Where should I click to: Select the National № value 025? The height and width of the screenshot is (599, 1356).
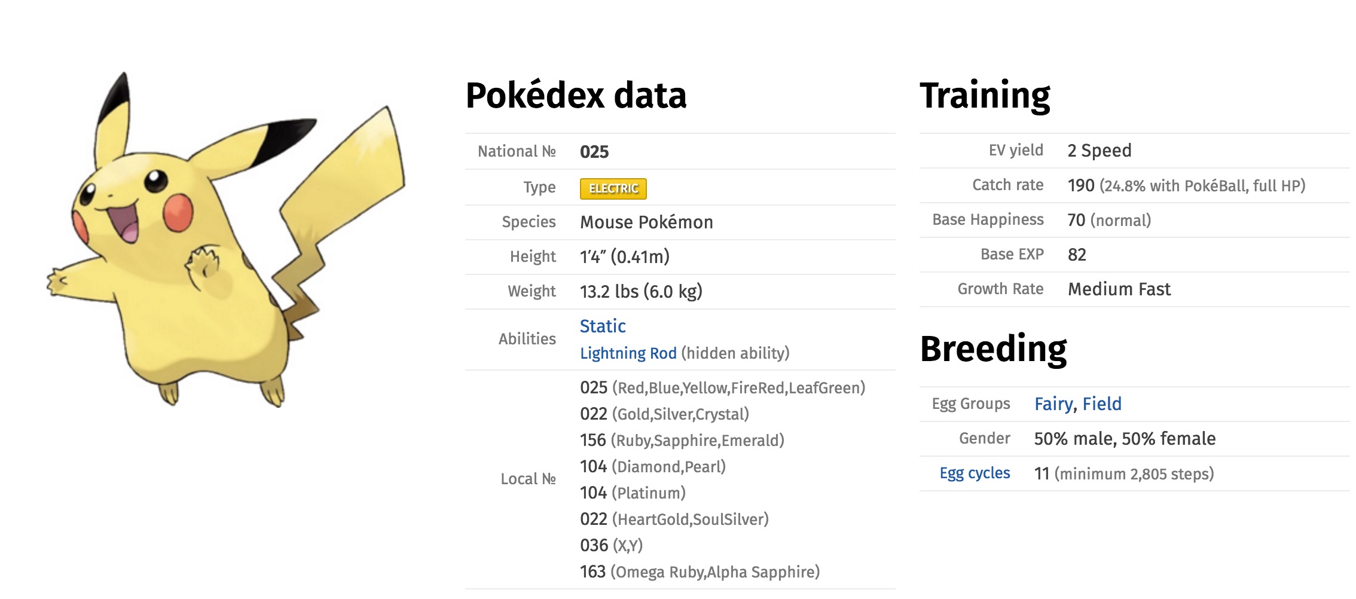[x=594, y=152]
